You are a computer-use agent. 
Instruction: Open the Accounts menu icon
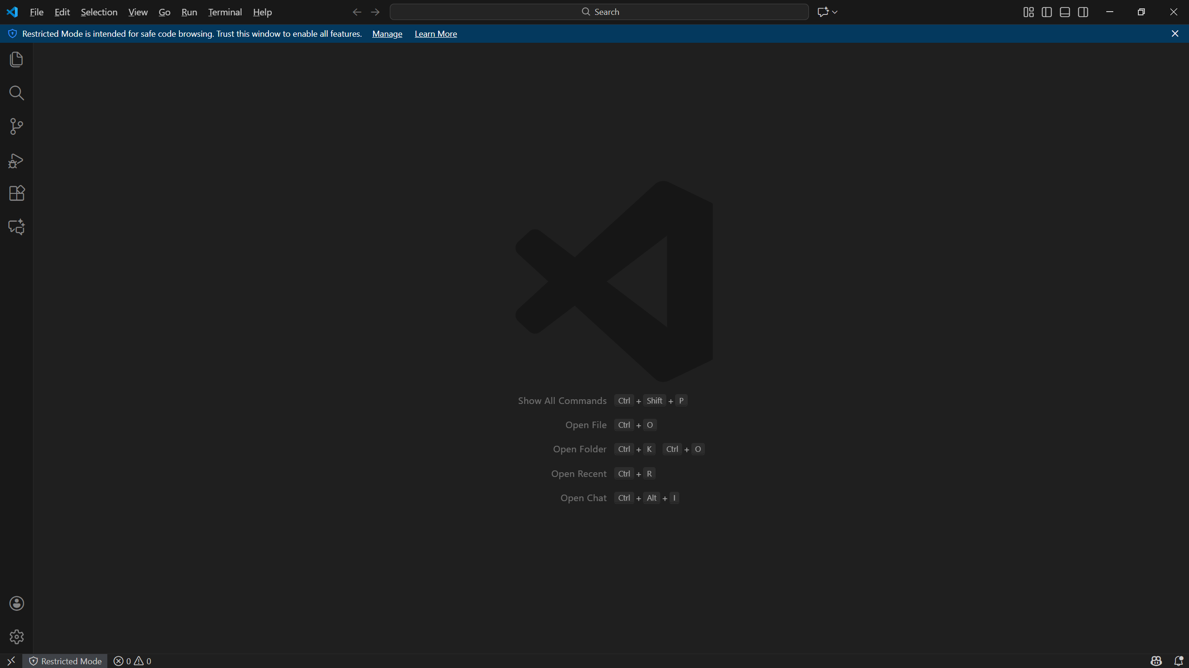[16, 603]
